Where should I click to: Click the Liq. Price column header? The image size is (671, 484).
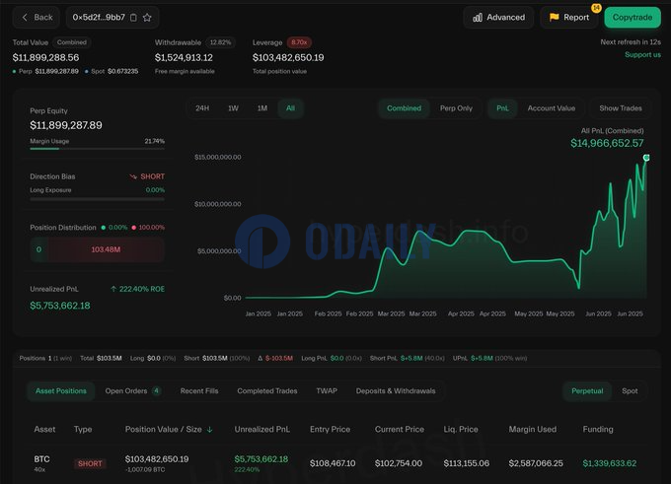point(461,429)
